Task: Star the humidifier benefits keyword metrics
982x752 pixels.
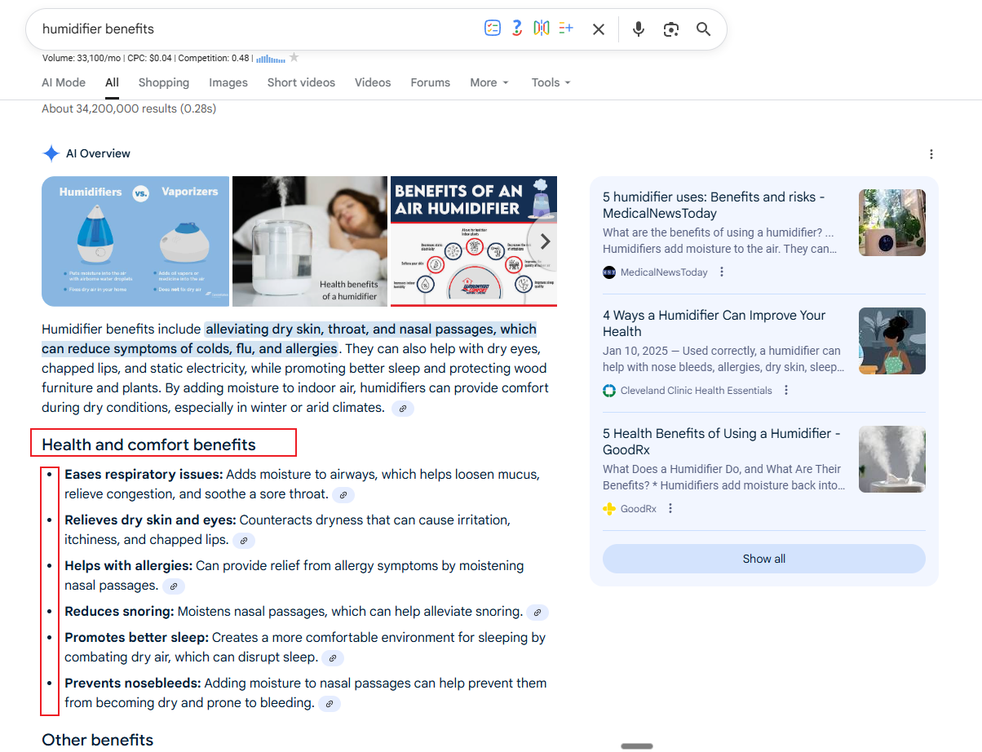Action: coord(294,57)
